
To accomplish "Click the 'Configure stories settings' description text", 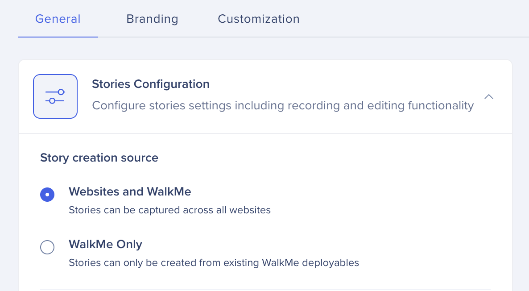I will [282, 106].
